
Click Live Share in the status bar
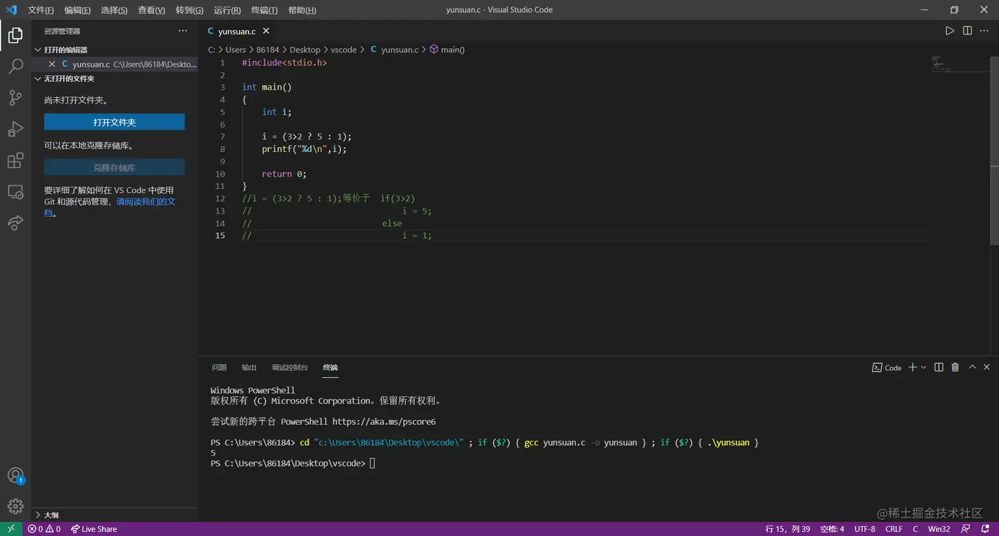coord(94,529)
